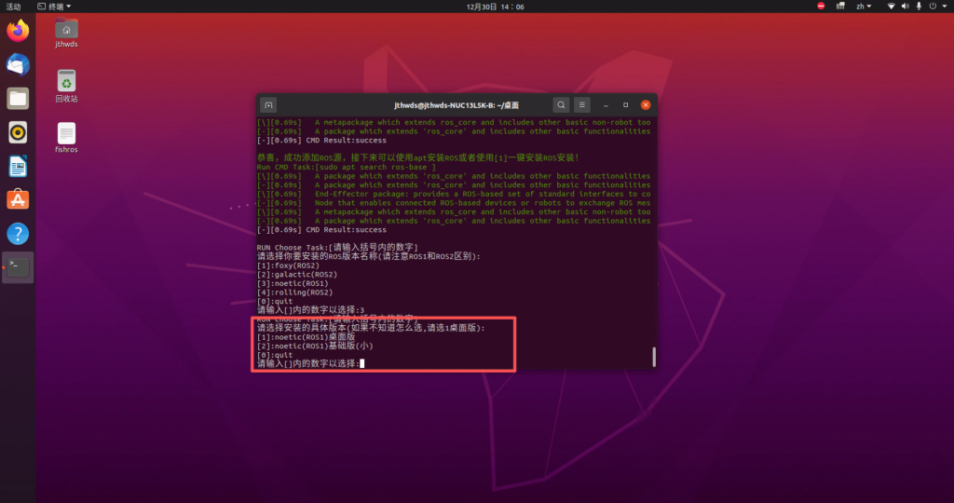This screenshot has width=954, height=503.
Task: Open the Files manager in the dock
Action: [18, 98]
